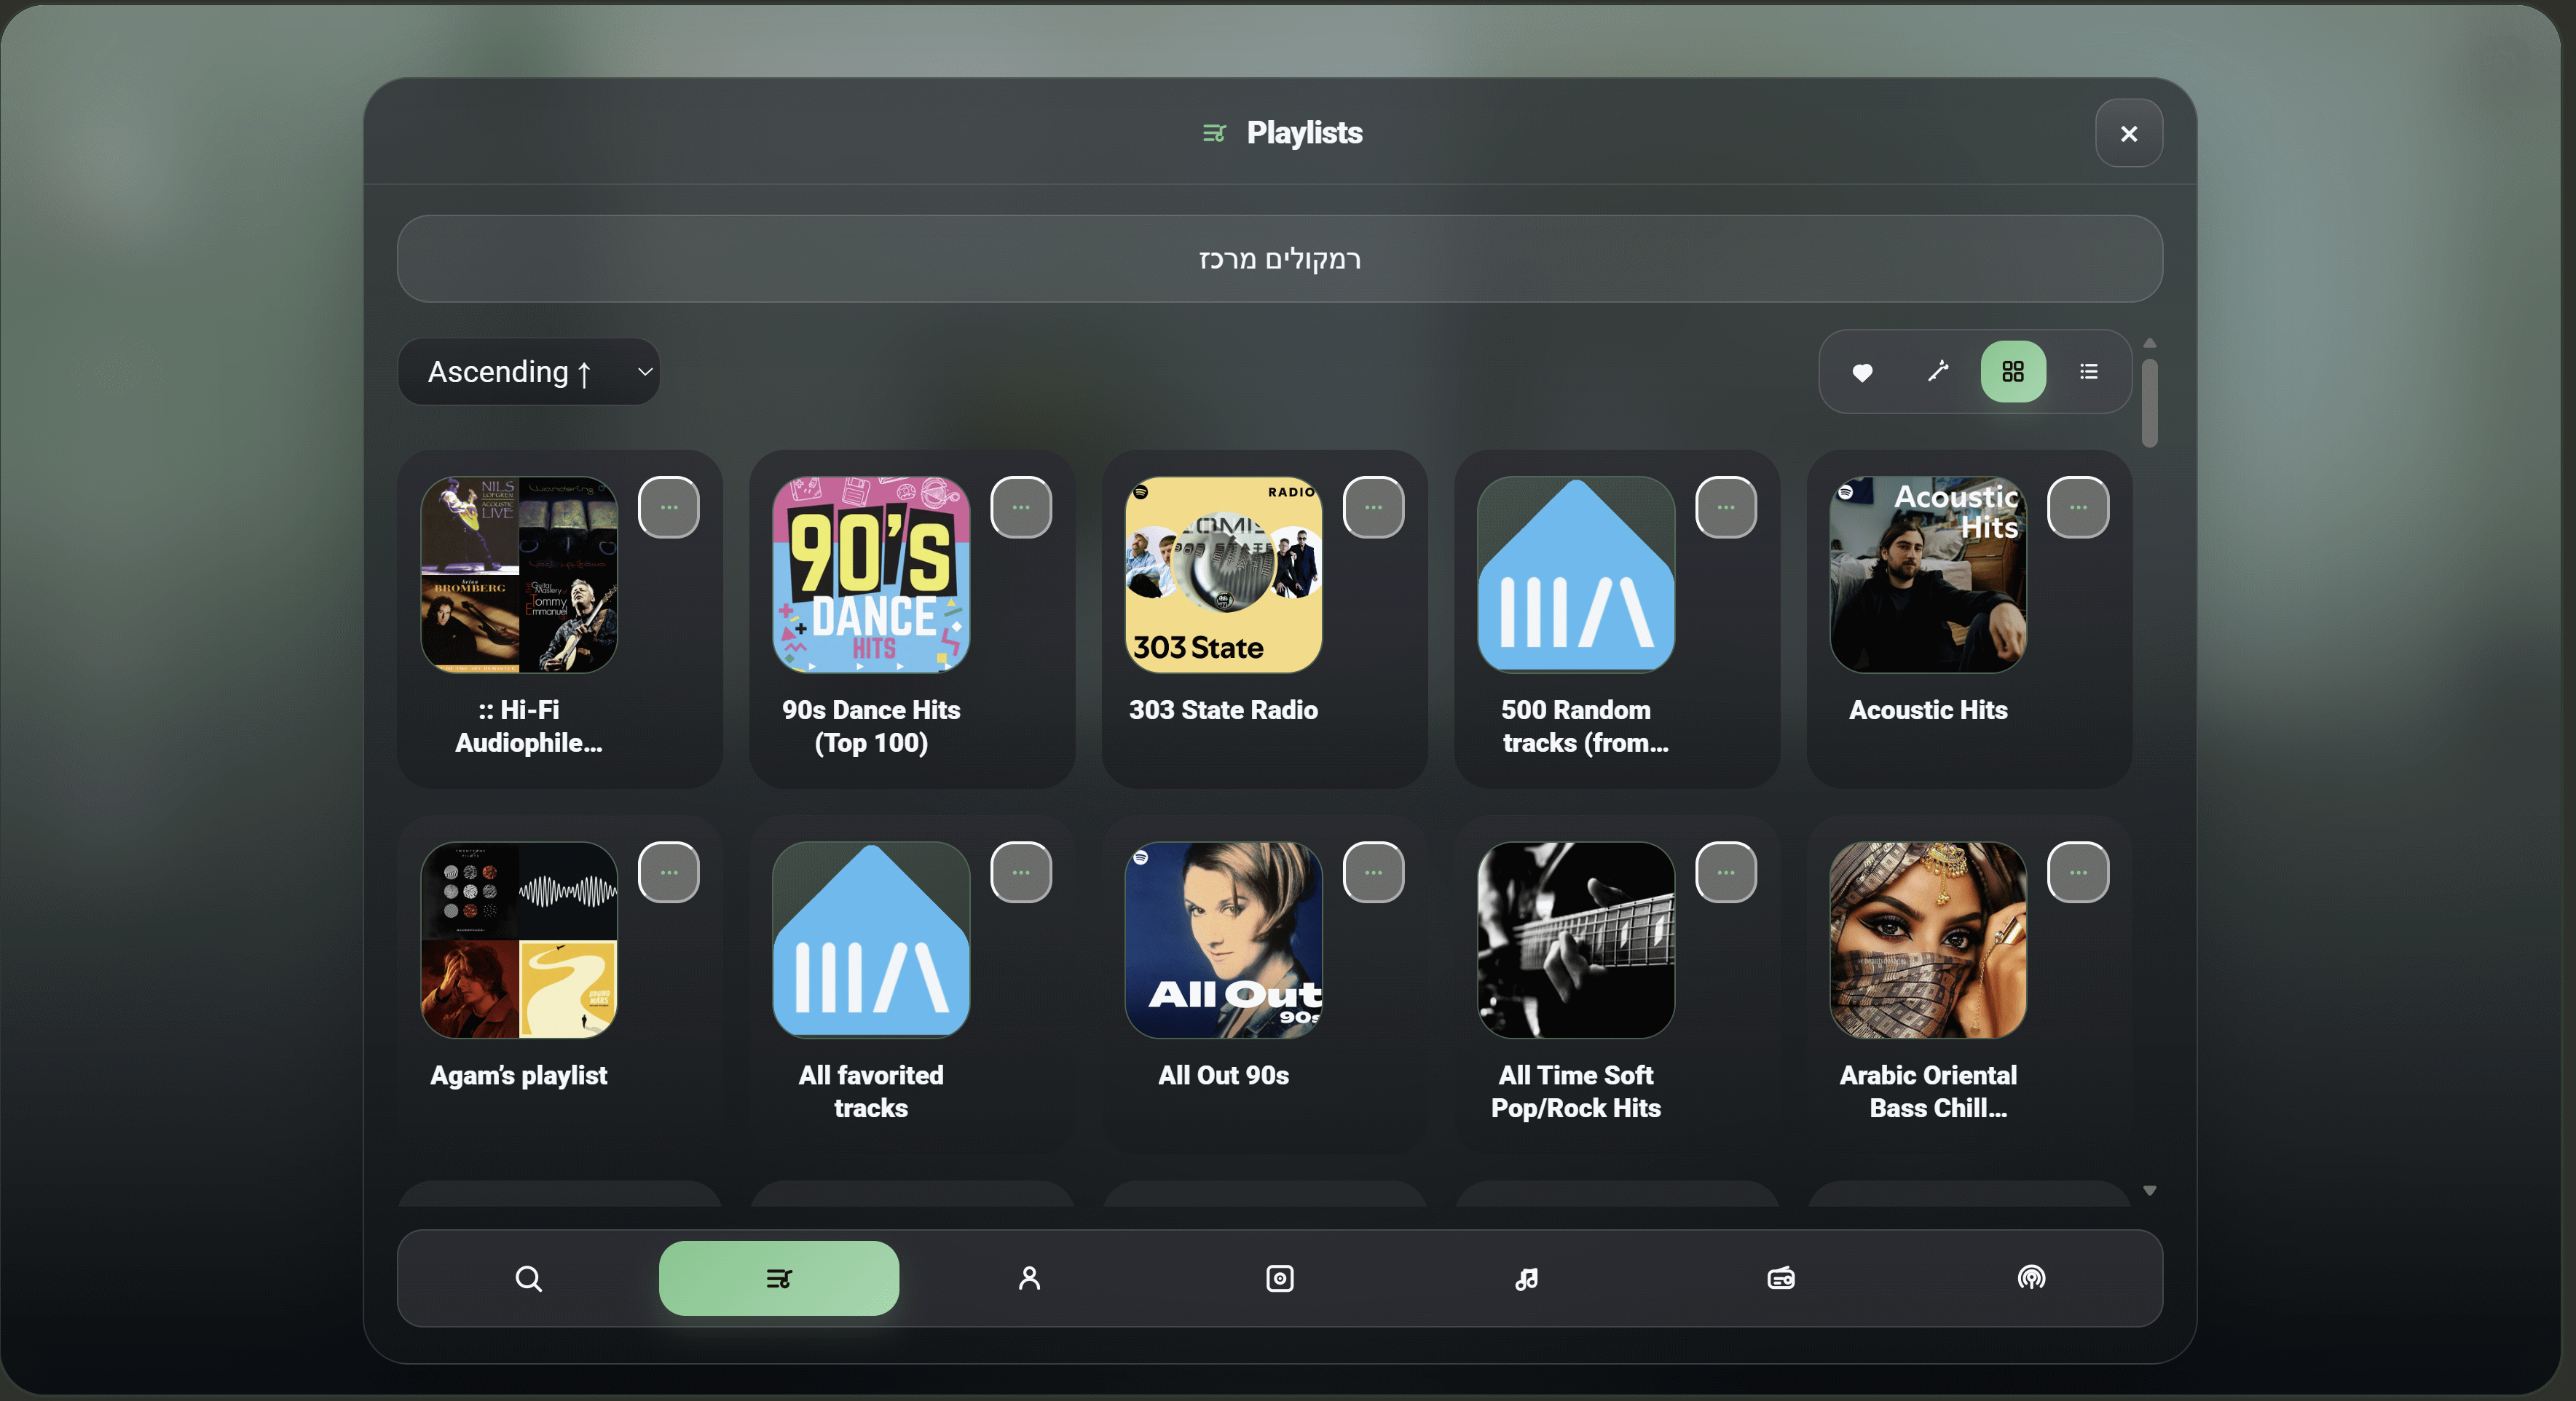Image resolution: width=2576 pixels, height=1401 pixels.
Task: Open Acoustic Hits cover thumbnail
Action: tap(1928, 574)
